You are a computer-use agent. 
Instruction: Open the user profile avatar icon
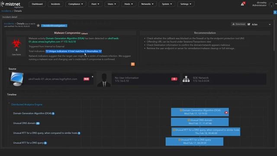click(271, 4)
